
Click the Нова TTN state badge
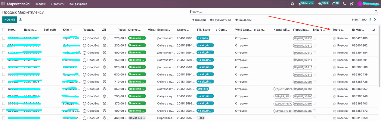pyautogui.click(x=201, y=118)
